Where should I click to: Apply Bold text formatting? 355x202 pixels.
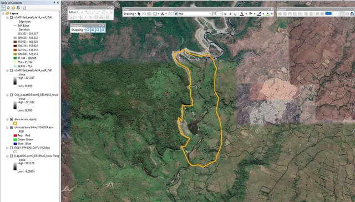click(x=225, y=14)
